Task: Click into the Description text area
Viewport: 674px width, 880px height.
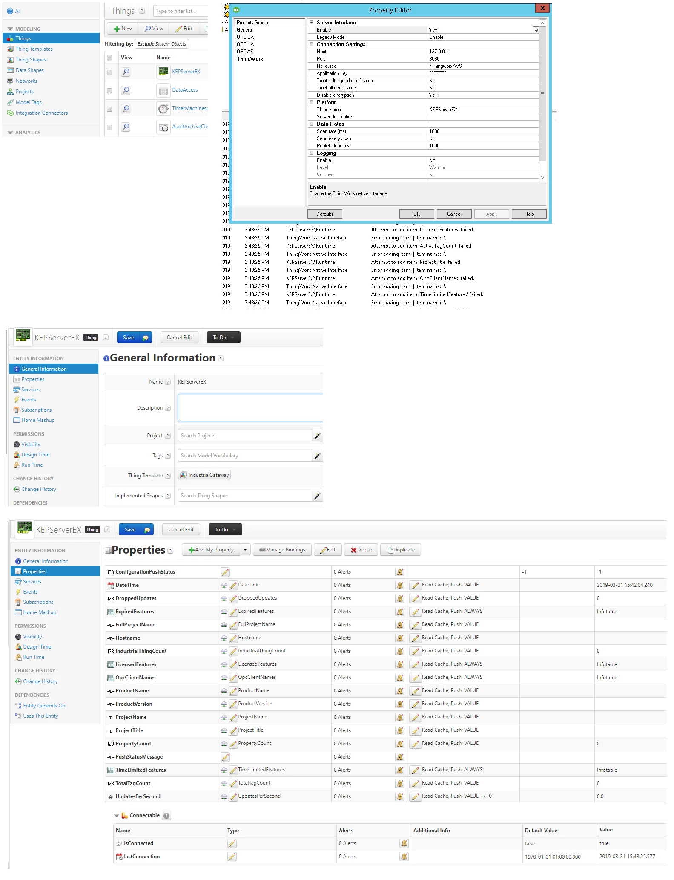Action: coord(250,408)
